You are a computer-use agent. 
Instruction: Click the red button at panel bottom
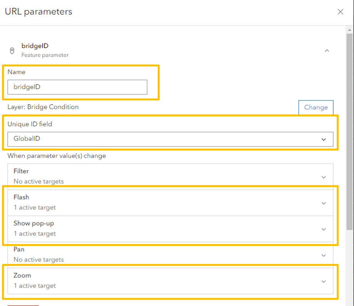23,305
